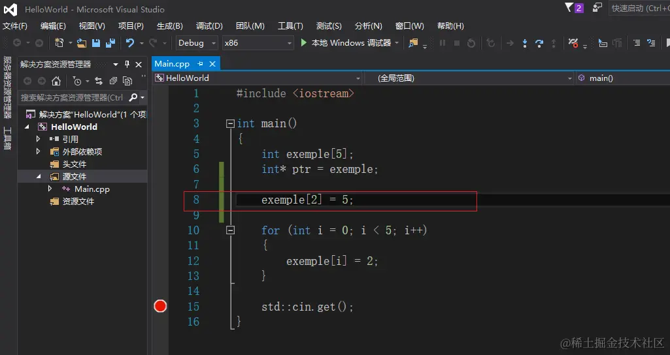670x355 pixels.
Task: Click the search magnifier in Solution Explorer
Action: coord(133,98)
